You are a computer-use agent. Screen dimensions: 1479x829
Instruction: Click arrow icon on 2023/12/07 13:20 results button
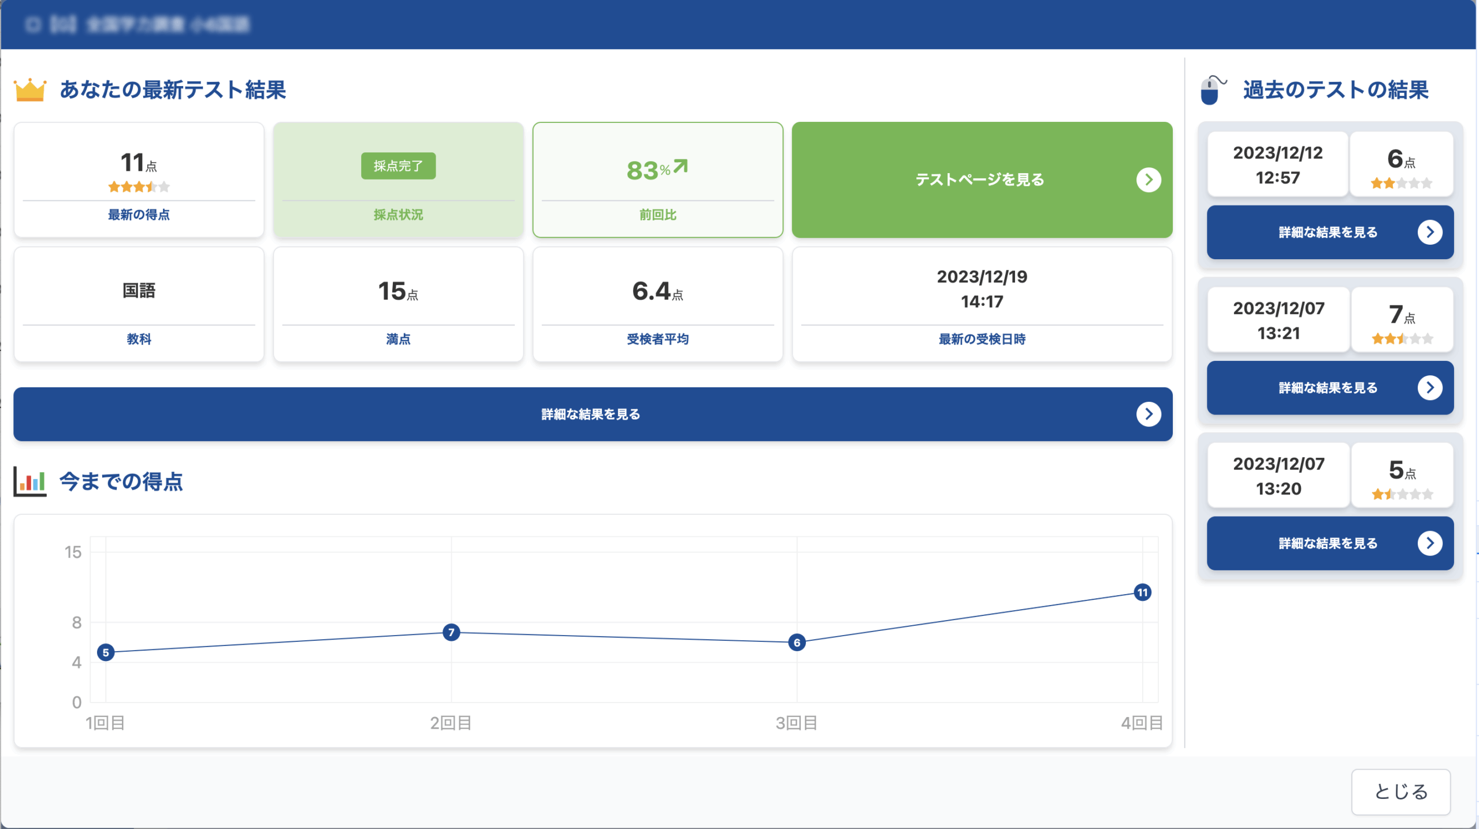[x=1429, y=543]
